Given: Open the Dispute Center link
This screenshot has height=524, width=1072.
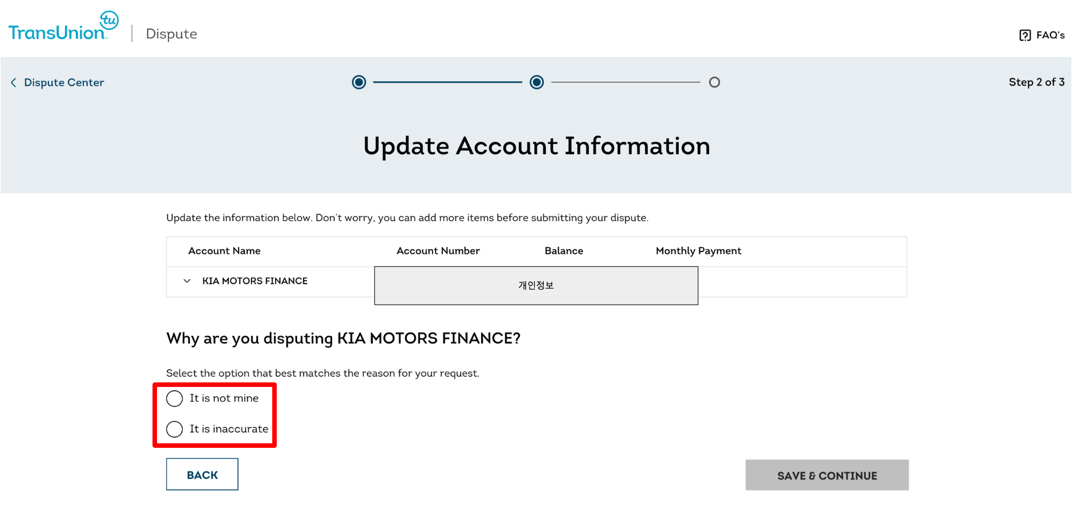Looking at the screenshot, I should (64, 82).
